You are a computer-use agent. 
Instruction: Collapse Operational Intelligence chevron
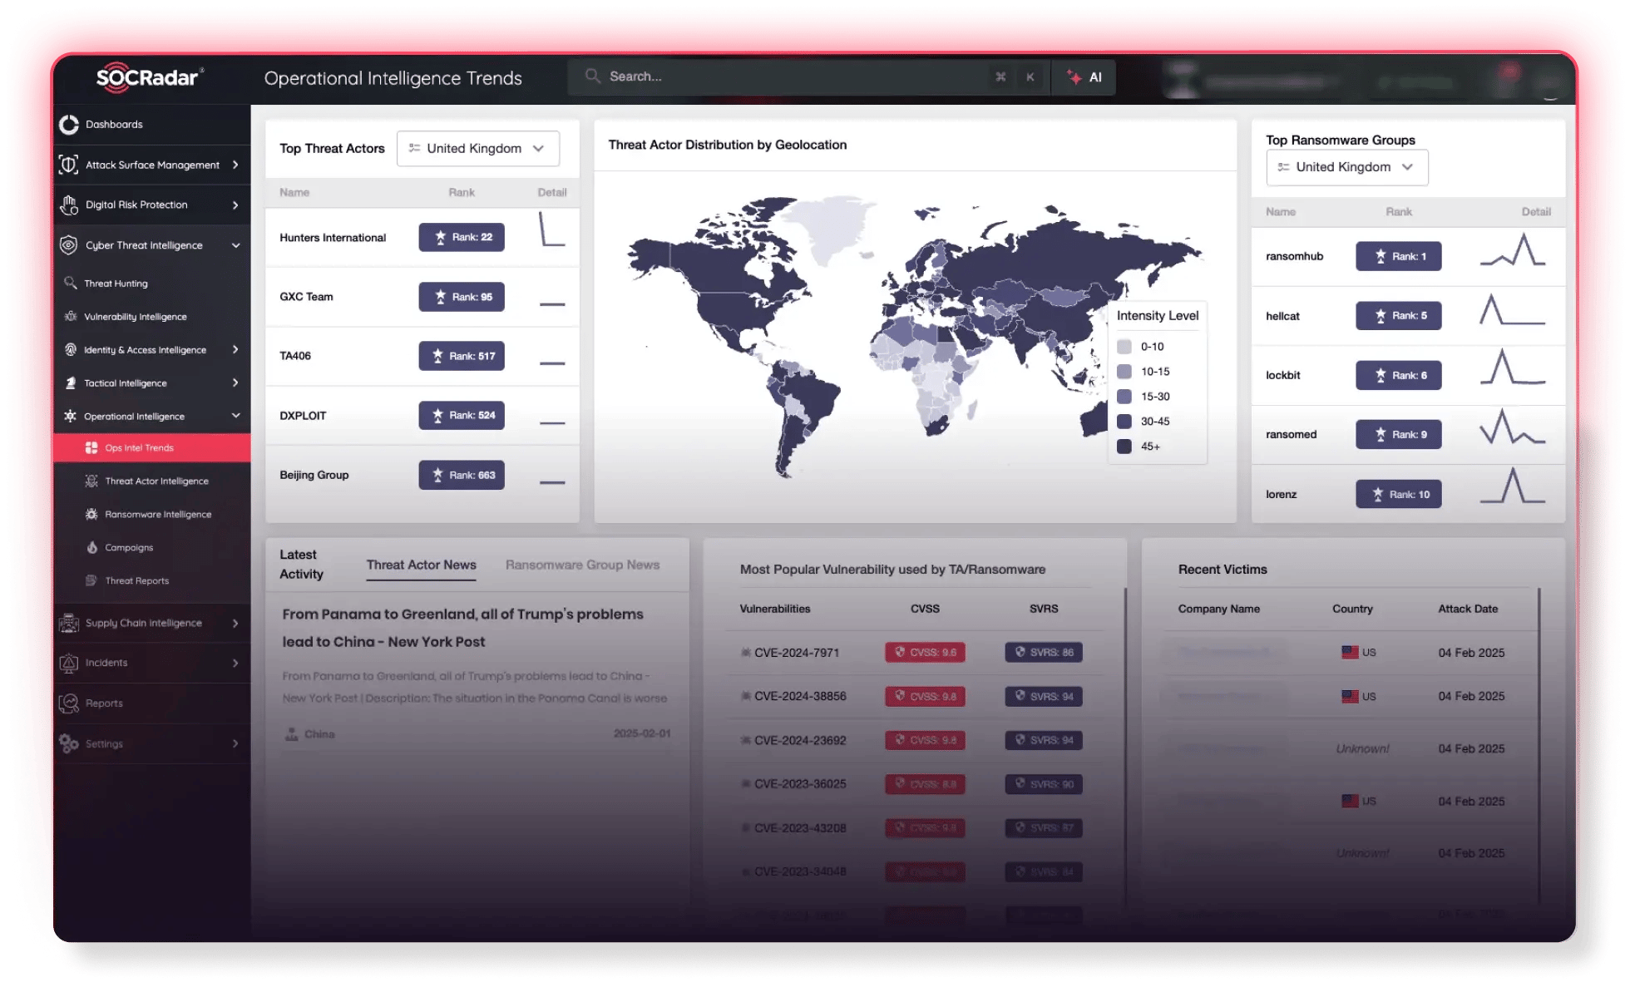[236, 416]
